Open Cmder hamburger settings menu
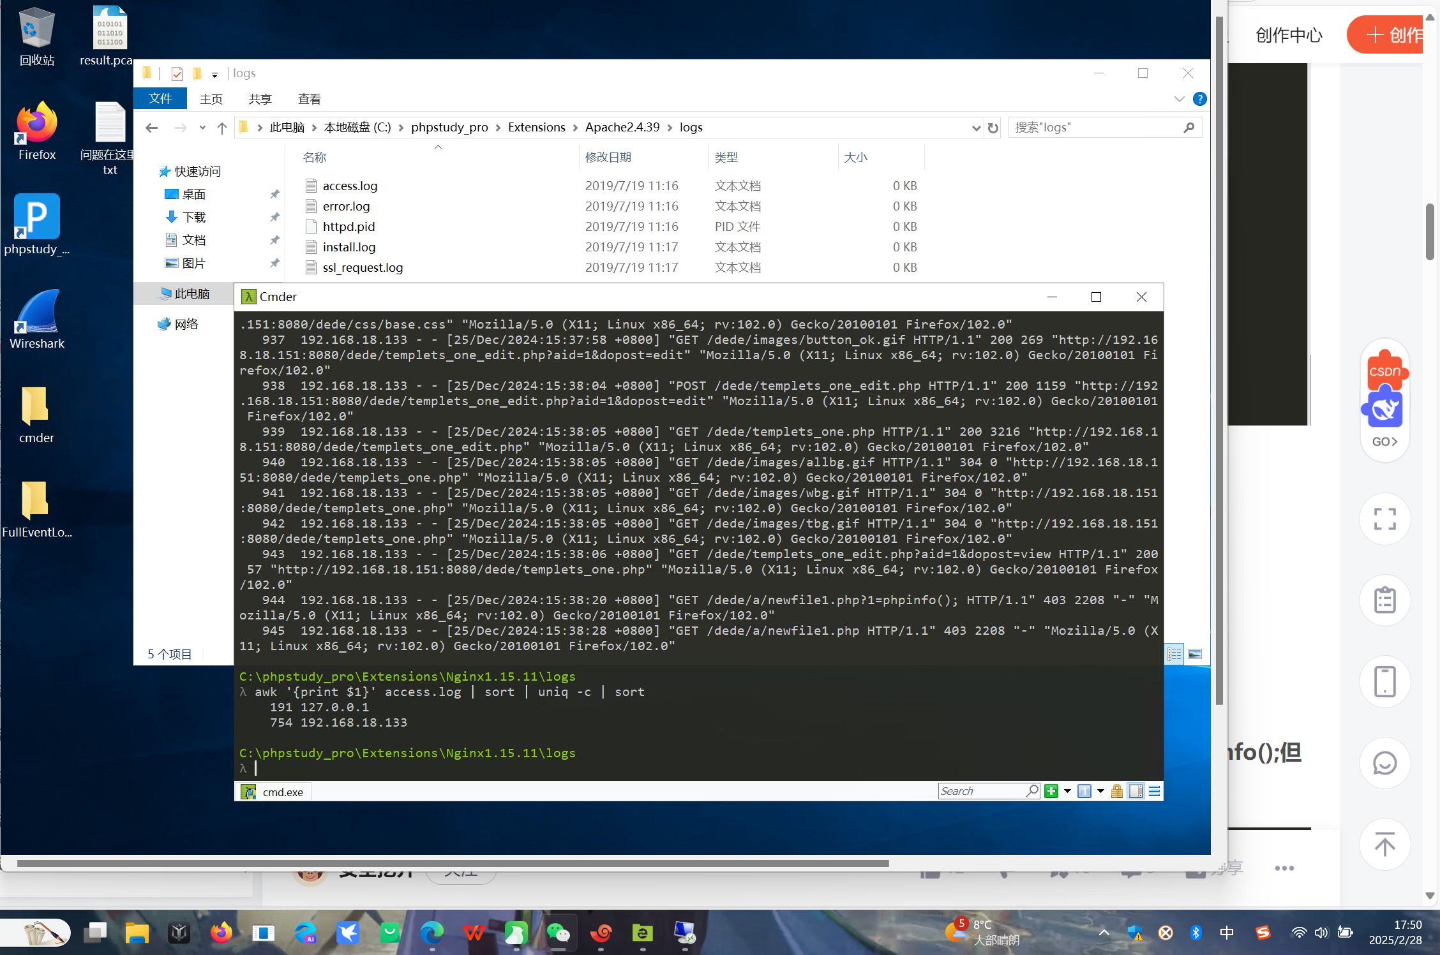The image size is (1440, 955). 1154,791
